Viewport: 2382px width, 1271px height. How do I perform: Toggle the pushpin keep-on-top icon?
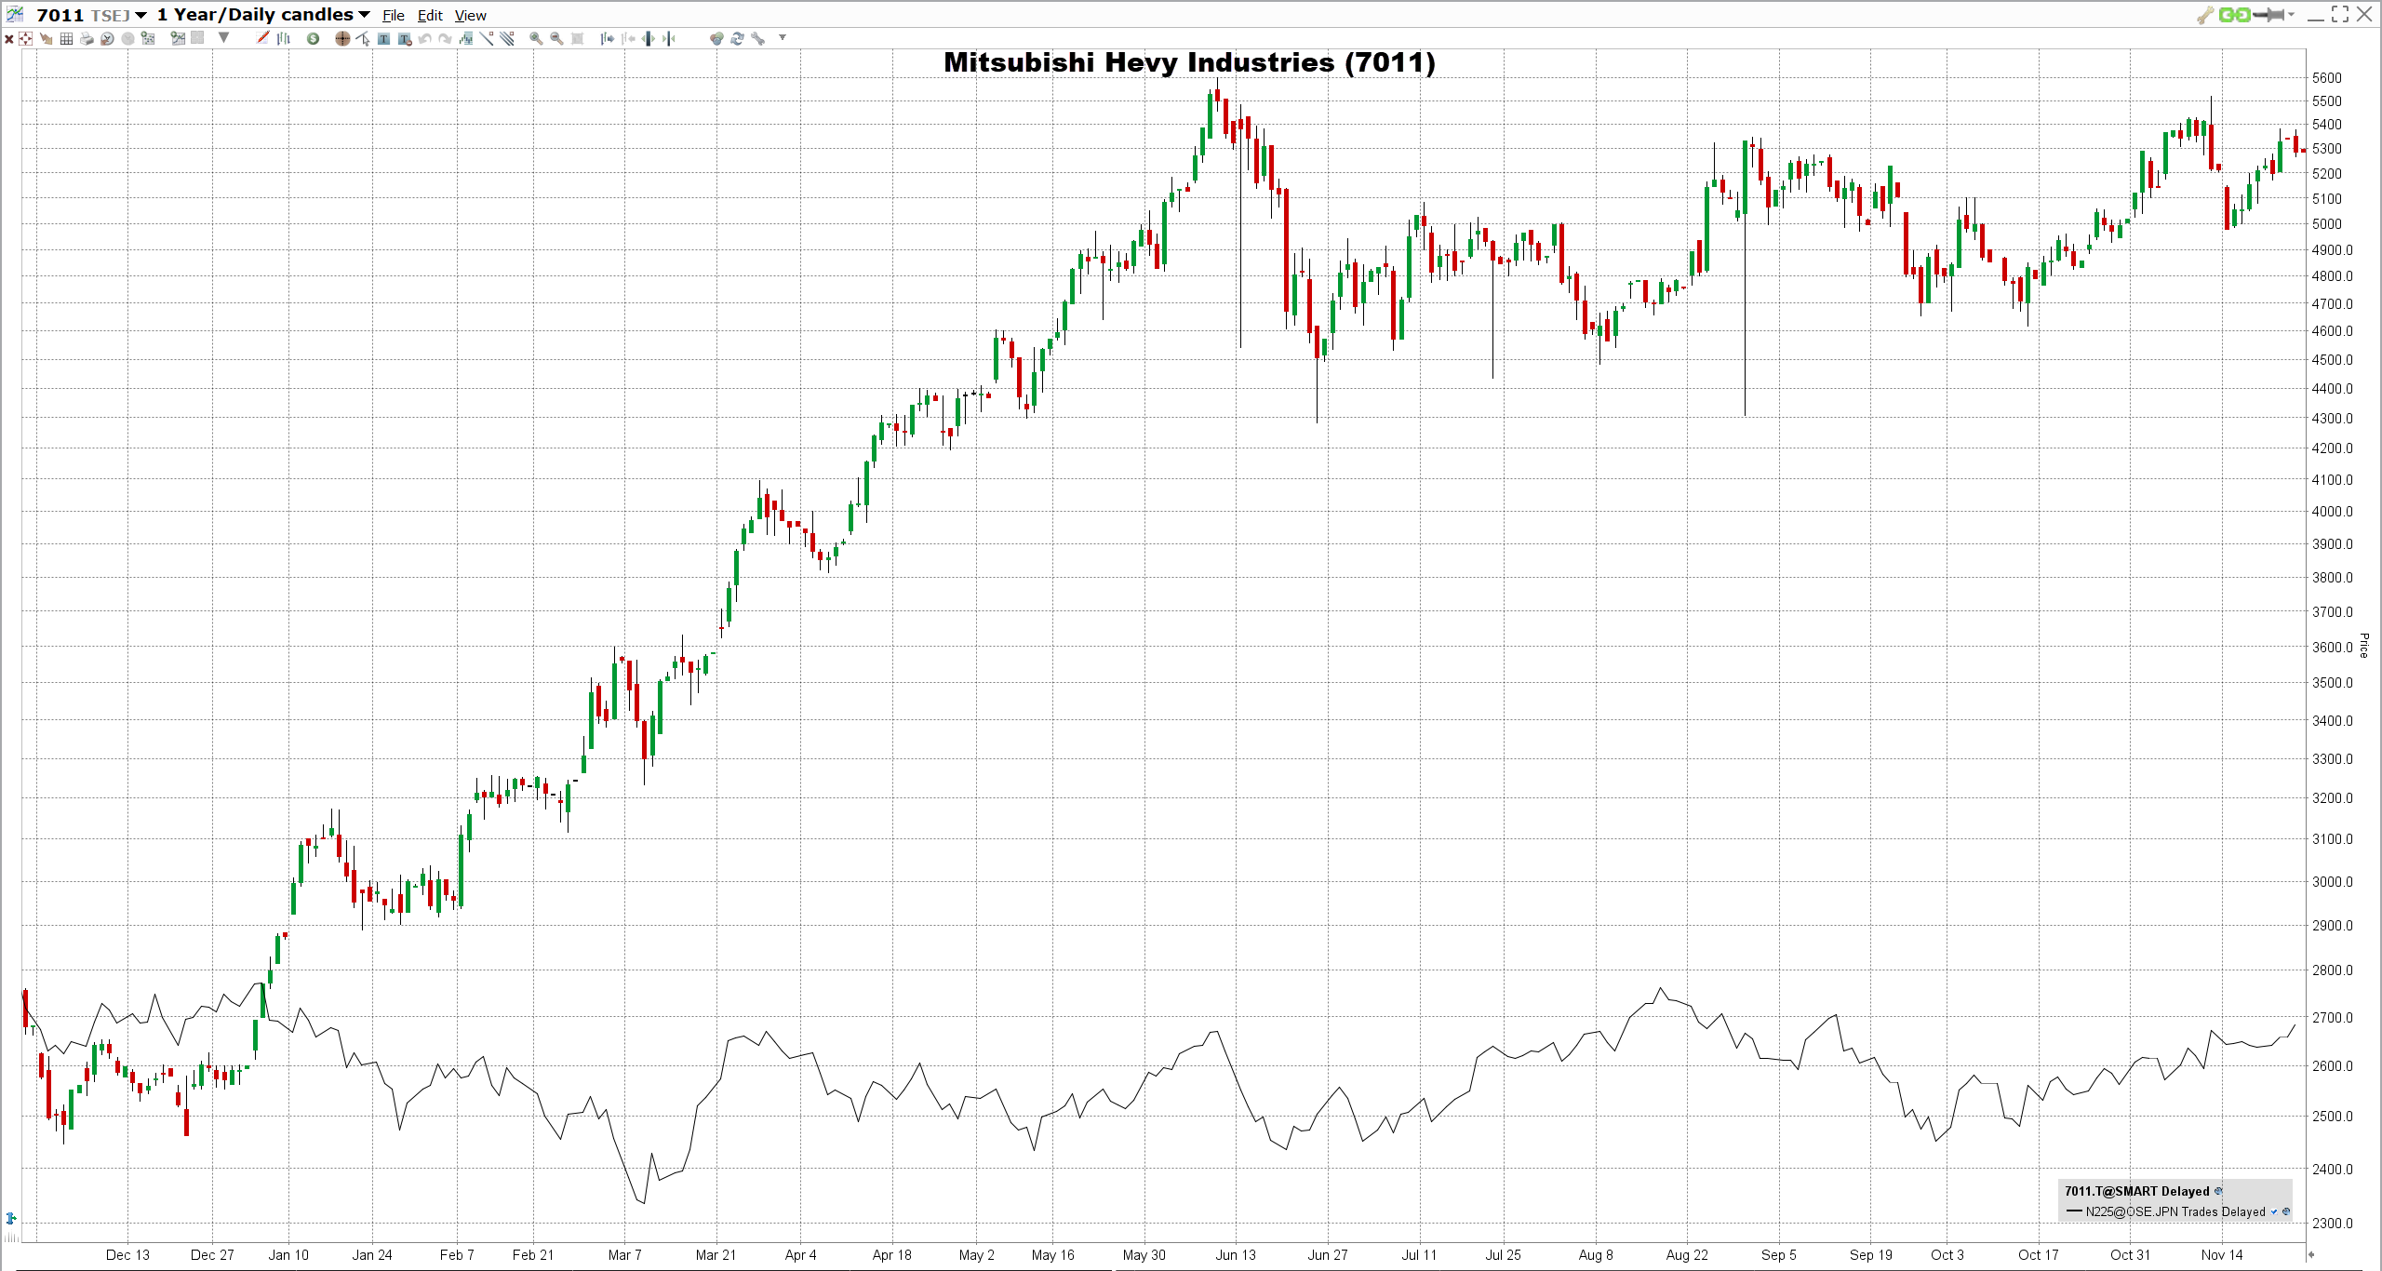click(2268, 15)
